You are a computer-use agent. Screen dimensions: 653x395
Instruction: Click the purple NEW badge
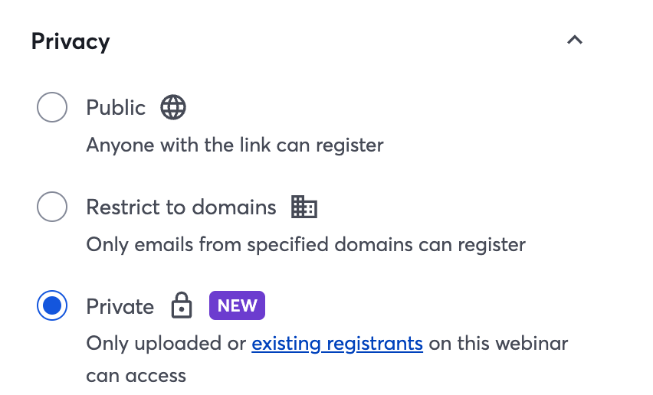pyautogui.click(x=237, y=305)
